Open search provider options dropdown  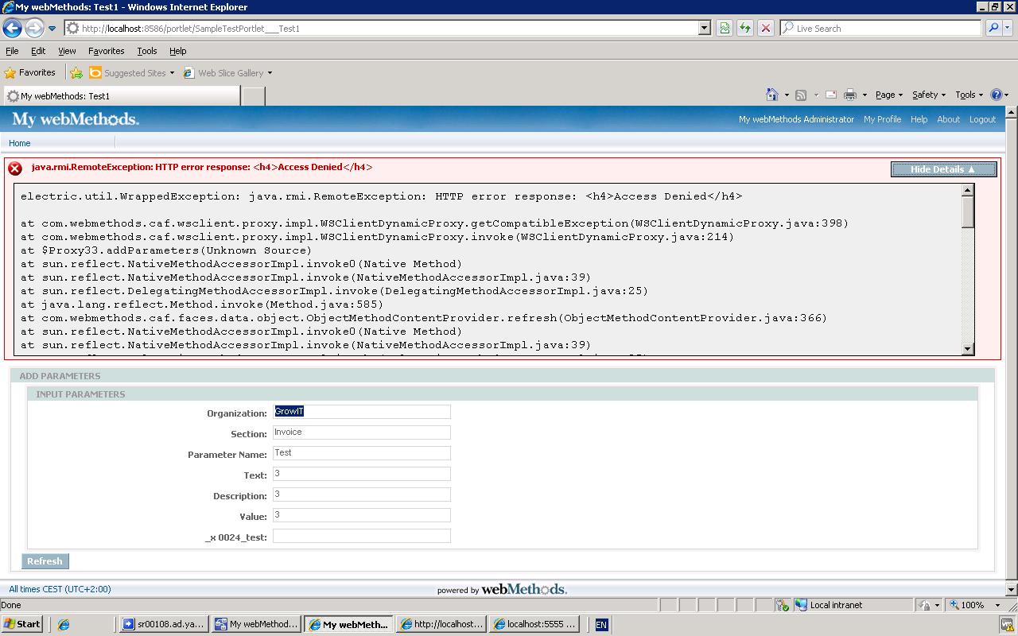point(1008,28)
